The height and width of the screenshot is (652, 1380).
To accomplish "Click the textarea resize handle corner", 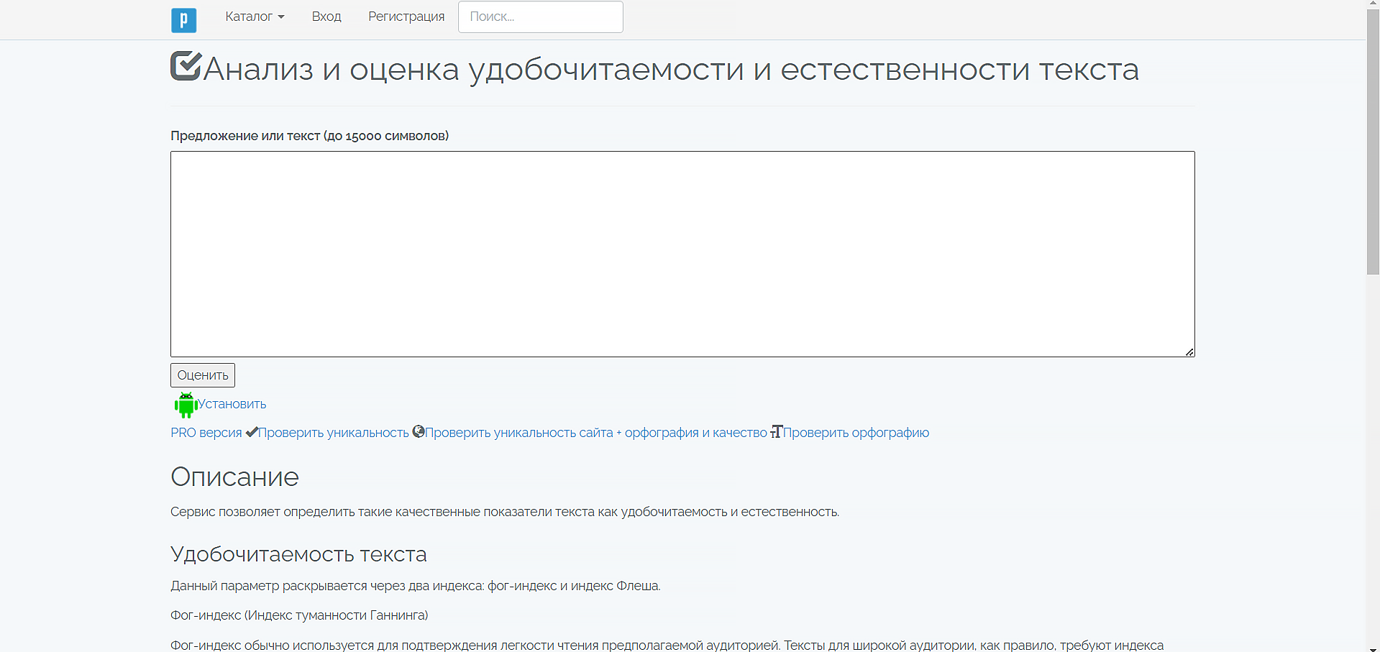I will tap(1189, 352).
